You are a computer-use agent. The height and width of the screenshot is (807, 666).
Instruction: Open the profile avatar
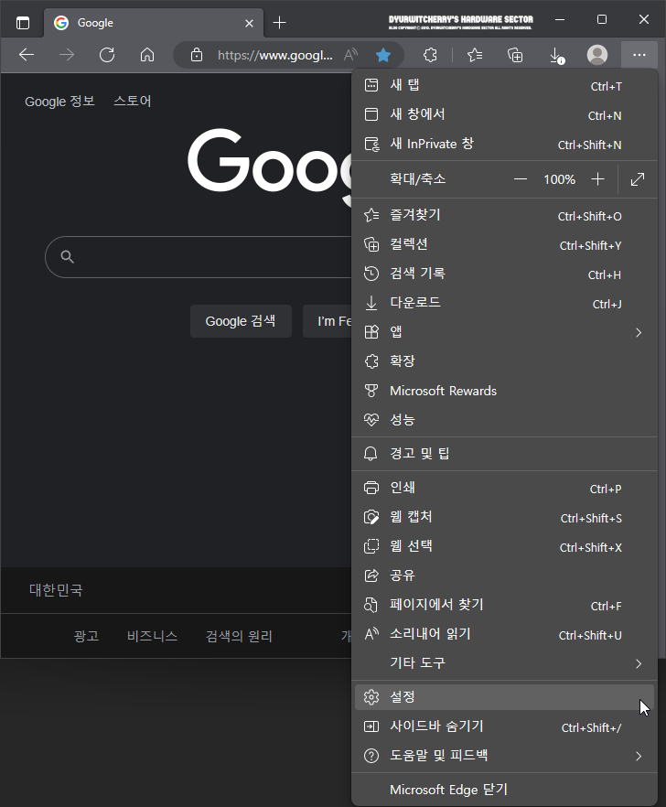(x=597, y=55)
